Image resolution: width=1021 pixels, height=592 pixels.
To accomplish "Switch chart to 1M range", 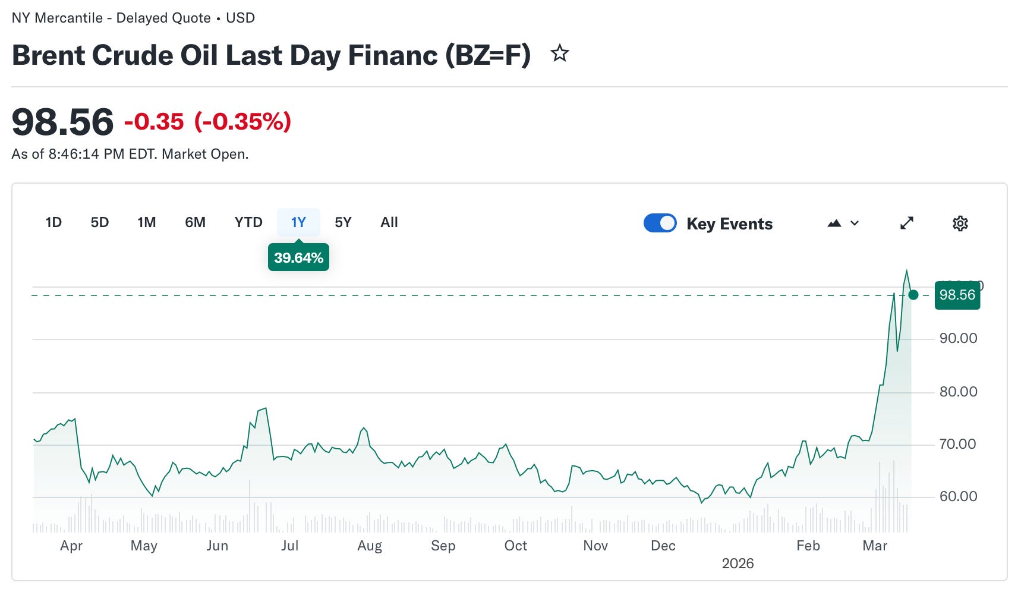I will pyautogui.click(x=147, y=222).
